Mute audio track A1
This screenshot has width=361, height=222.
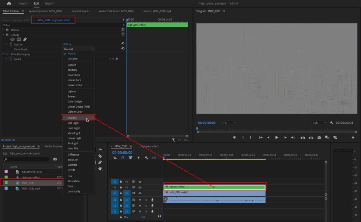pos(140,200)
